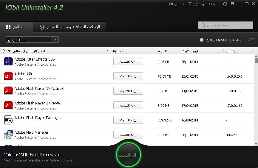Select the Adobe AIR name text
Image resolution: width=258 pixels, height=168 pixels.
[23, 74]
